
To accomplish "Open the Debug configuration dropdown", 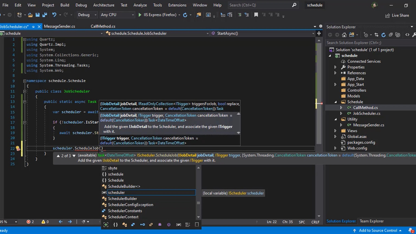I will 87,15.
